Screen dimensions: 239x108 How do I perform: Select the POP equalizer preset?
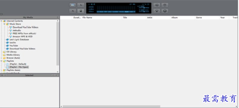(x=106, y=12)
